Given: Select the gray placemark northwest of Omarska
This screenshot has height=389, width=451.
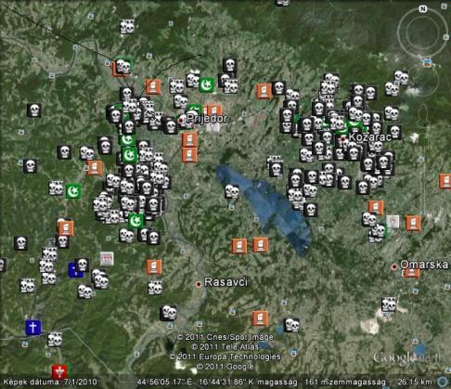Looking at the screenshot, I should point(393,222).
